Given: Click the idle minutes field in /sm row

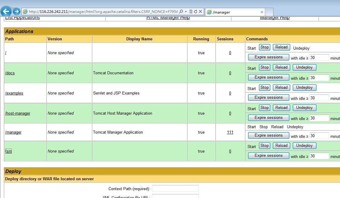Looking at the screenshot, I should (319, 156).
